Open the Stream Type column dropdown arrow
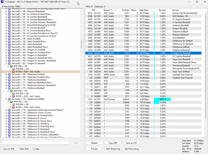The image size is (208, 154). (x=116, y=10)
